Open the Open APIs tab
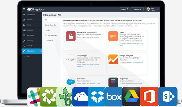Image resolution: width=182 pixels, height=107 pixels. [52, 40]
